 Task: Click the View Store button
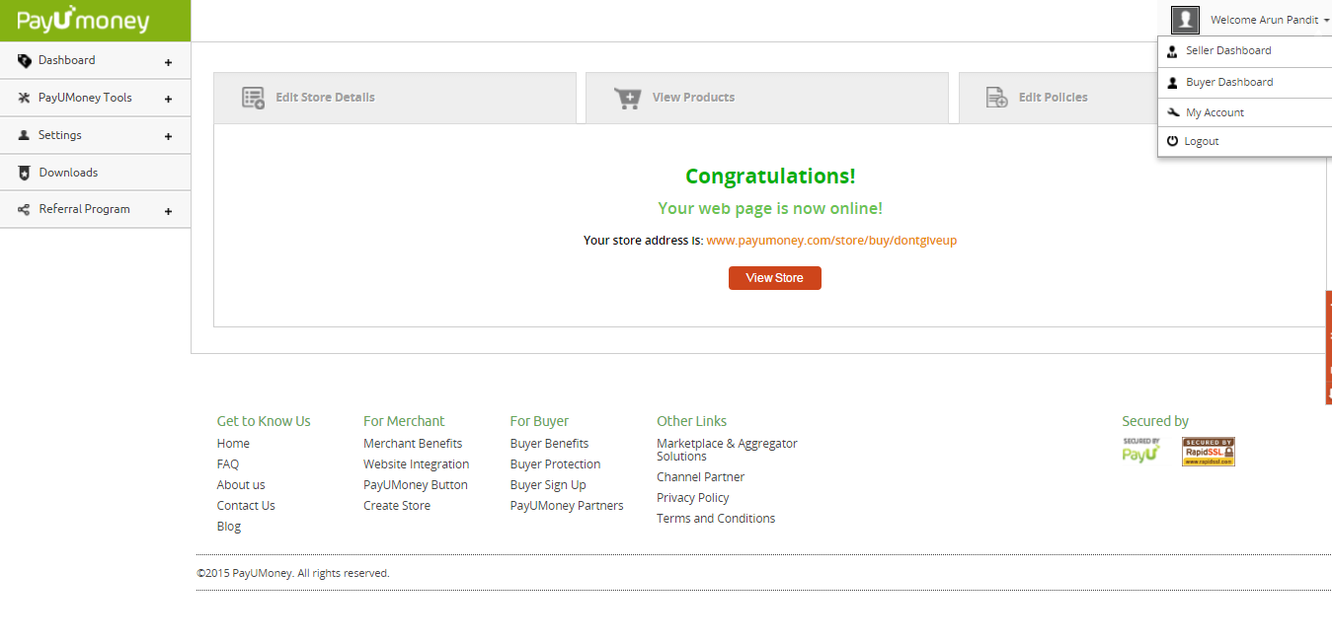[x=775, y=278]
